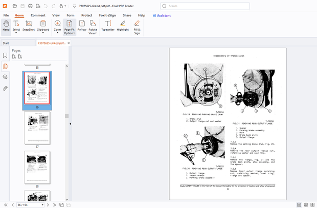The image size is (317, 208).
Task: Switch to the Start tab
Action: pos(18,43)
